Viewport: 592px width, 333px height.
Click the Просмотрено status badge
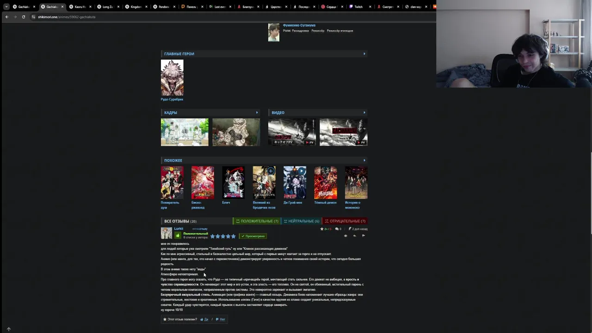[253, 236]
